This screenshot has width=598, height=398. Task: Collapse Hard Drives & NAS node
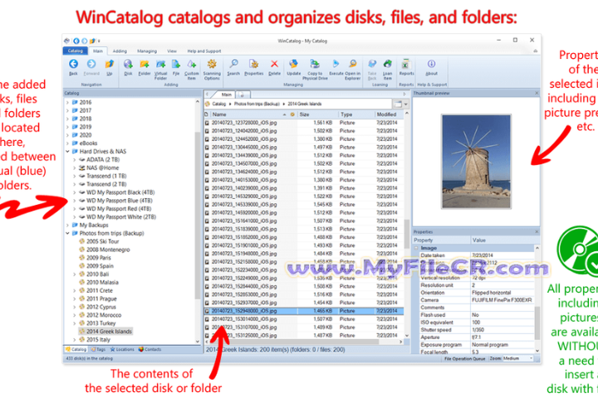pos(67,152)
